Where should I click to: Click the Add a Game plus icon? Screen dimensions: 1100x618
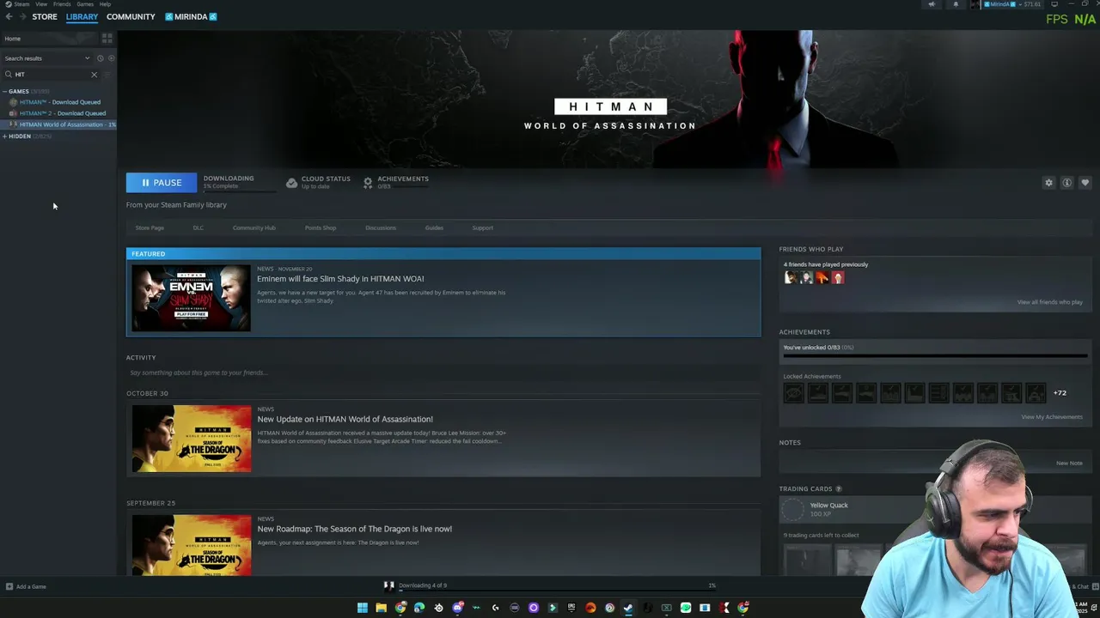(x=9, y=587)
